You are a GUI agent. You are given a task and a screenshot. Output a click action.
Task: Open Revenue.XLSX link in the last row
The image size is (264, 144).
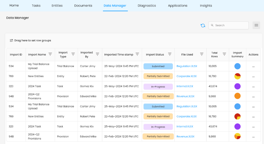coord(185,137)
